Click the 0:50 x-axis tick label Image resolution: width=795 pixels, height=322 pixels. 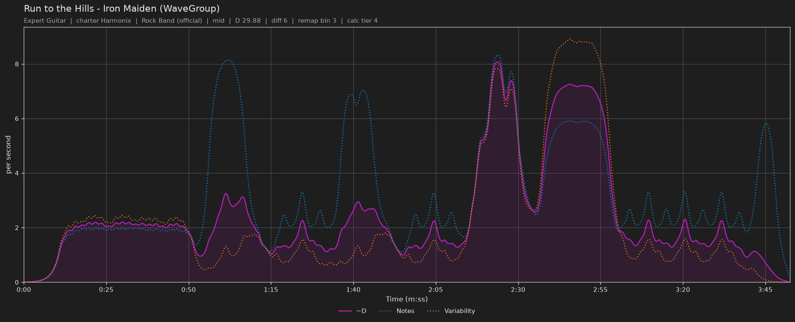[x=188, y=290]
